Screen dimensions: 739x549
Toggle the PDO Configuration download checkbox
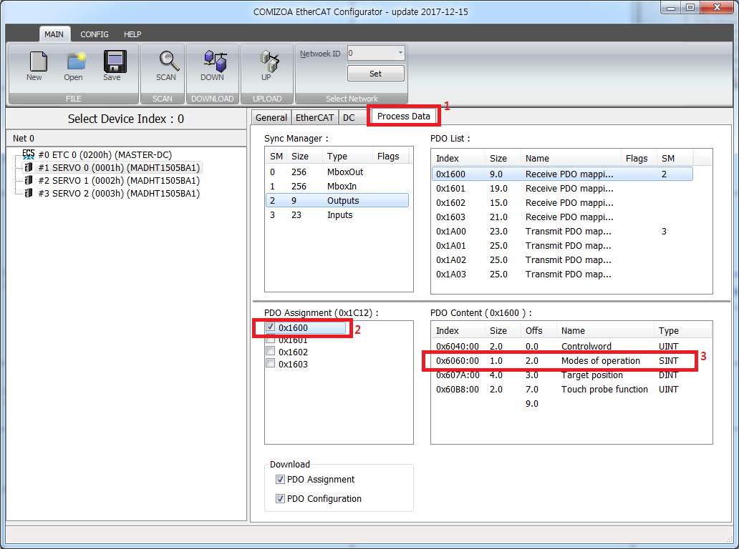281,499
